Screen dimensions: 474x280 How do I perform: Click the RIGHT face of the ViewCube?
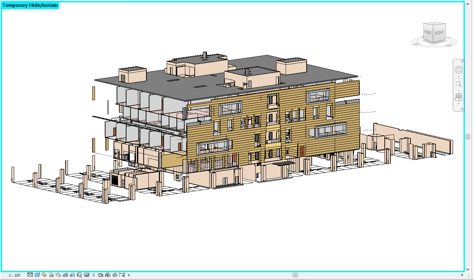tap(440, 33)
